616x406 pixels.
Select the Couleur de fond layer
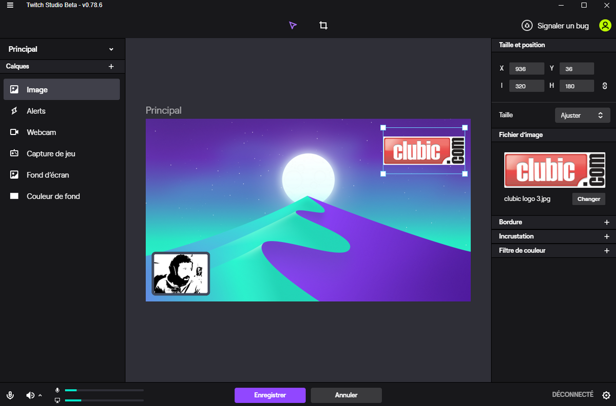point(62,196)
